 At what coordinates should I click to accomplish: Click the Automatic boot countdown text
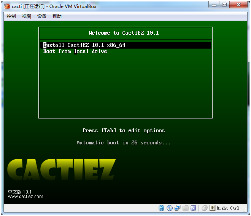coord(124,142)
